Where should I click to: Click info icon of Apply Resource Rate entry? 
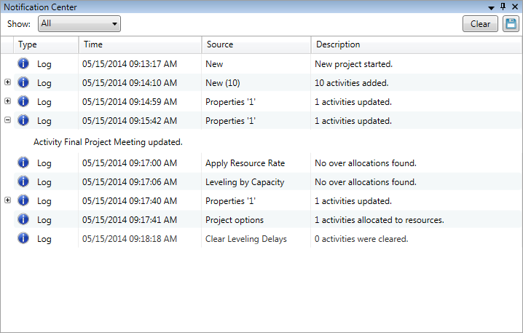[23, 163]
